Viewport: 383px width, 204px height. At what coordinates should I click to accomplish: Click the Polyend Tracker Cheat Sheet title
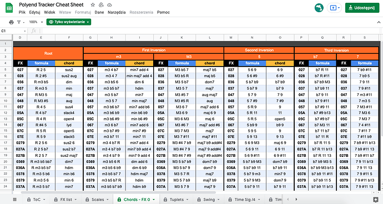[x=51, y=5]
